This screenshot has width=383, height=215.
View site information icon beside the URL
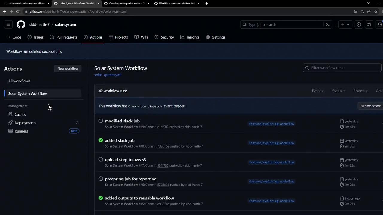pos(26,11)
